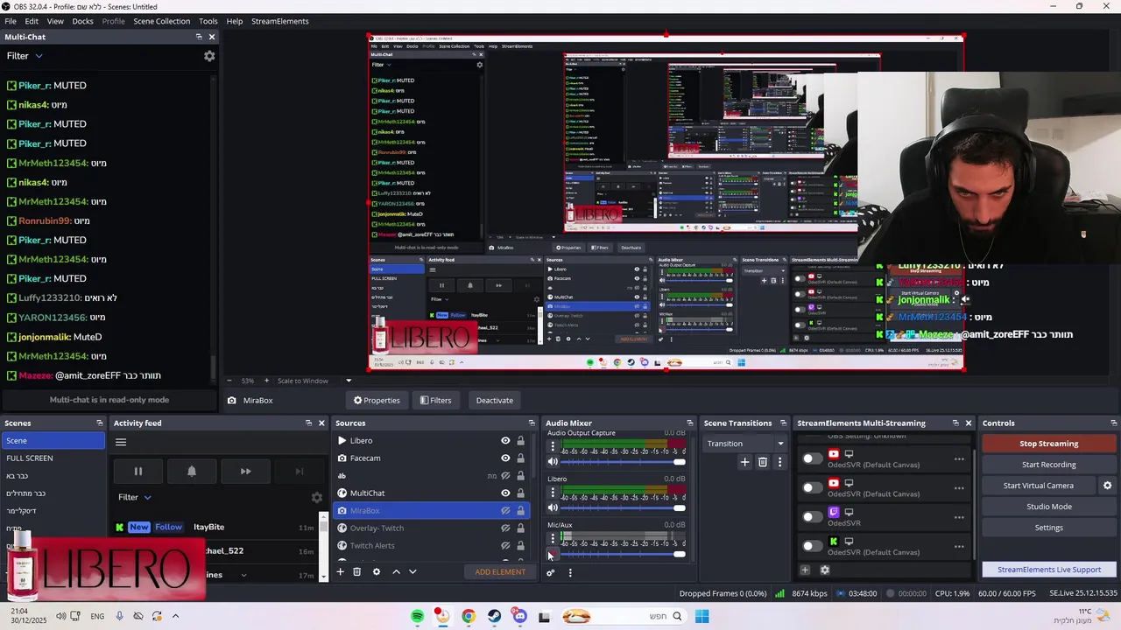Screen dimensions: 1121x630
Task: Show the Overlay- Twitch source
Action: click(505, 528)
